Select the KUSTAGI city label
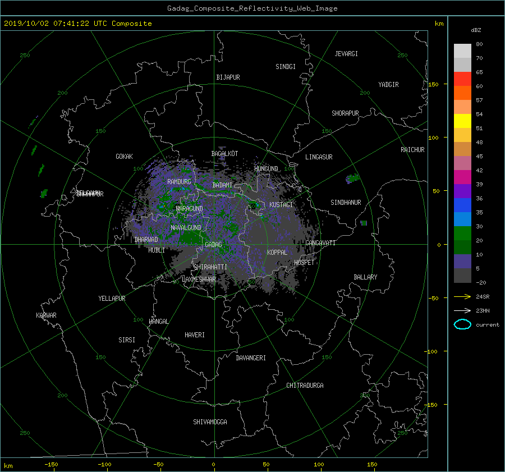The image size is (505, 472). pos(281,205)
